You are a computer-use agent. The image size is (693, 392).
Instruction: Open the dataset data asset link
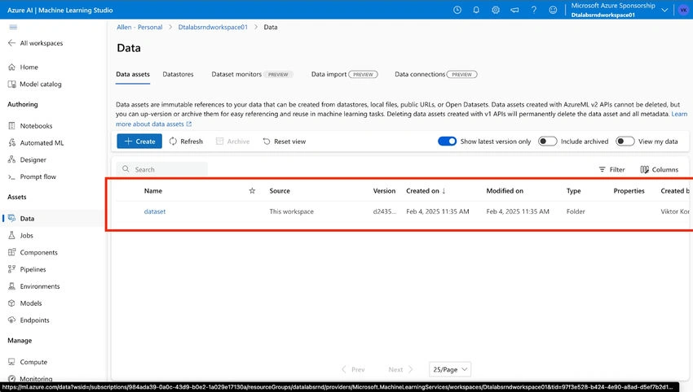point(155,211)
